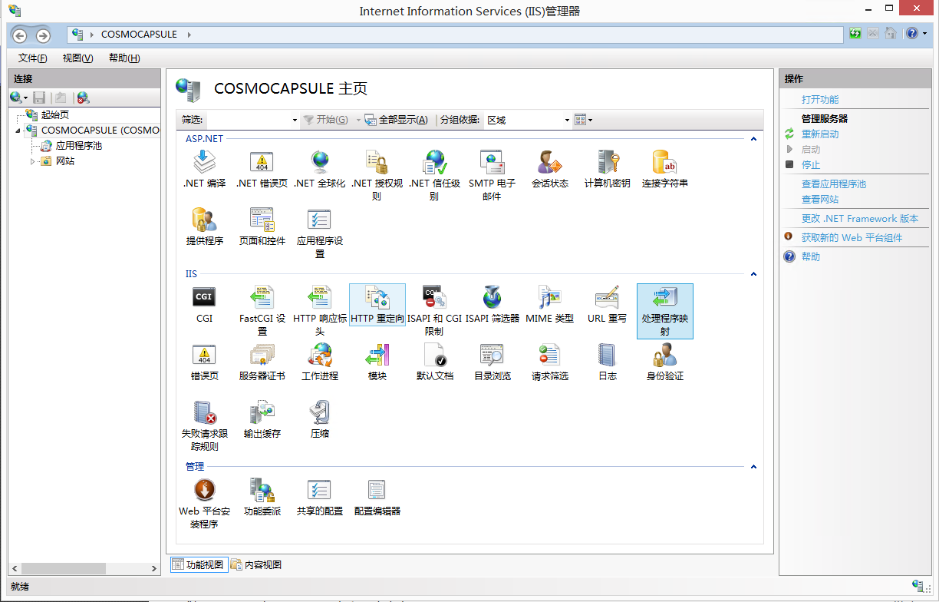The height and width of the screenshot is (602, 939).
Task: Expand the 网站 tree node
Action: click(33, 161)
